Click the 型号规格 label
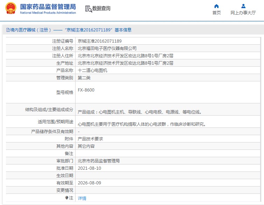The width and height of the screenshot is (264, 205). coord(65,92)
